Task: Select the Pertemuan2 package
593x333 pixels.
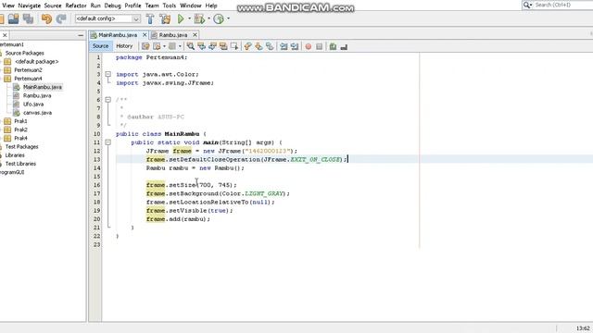Action: point(28,70)
